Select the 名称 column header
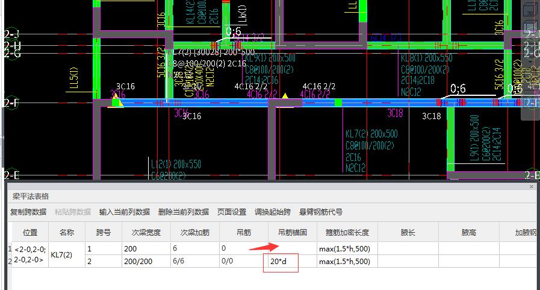Image resolution: width=540 pixels, height=290 pixels. click(67, 232)
